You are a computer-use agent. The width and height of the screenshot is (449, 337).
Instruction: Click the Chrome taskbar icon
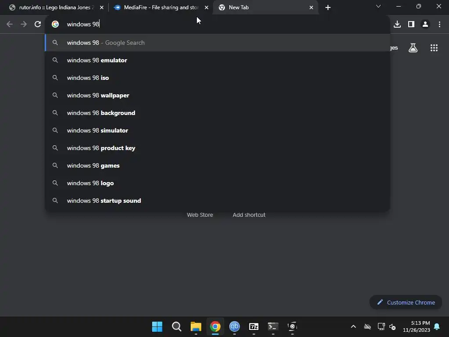point(215,326)
